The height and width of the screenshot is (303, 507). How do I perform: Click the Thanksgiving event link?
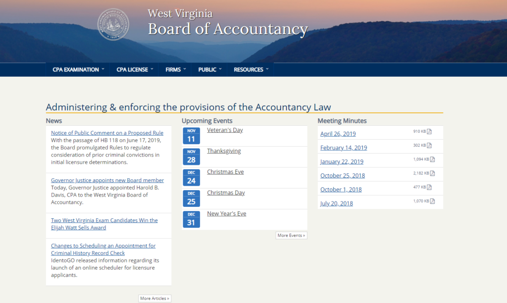point(224,151)
